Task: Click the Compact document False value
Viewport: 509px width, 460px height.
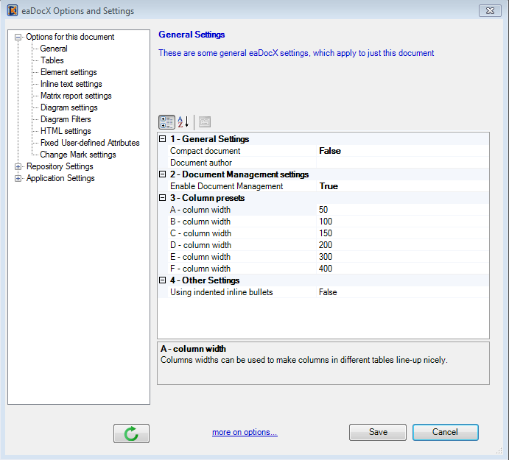Action: tap(402, 151)
